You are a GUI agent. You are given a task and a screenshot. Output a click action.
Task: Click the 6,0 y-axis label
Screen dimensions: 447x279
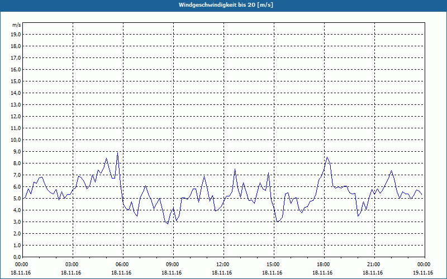click(17, 187)
